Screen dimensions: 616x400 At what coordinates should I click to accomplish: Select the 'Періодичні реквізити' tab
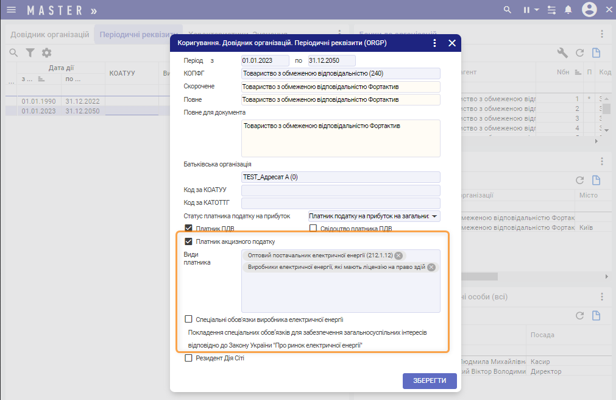tap(138, 35)
